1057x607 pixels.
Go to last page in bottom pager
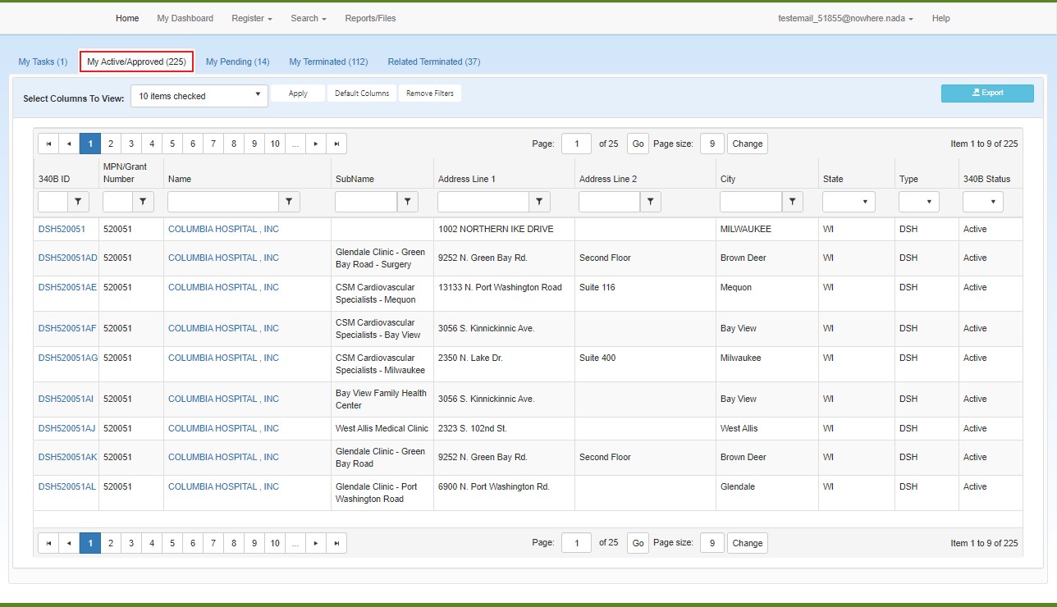pos(336,542)
